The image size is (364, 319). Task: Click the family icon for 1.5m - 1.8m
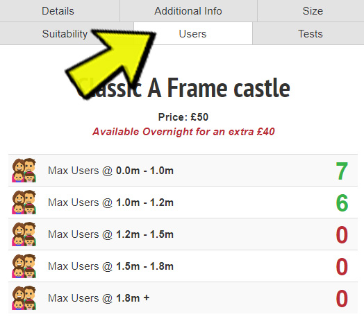coord(24,266)
